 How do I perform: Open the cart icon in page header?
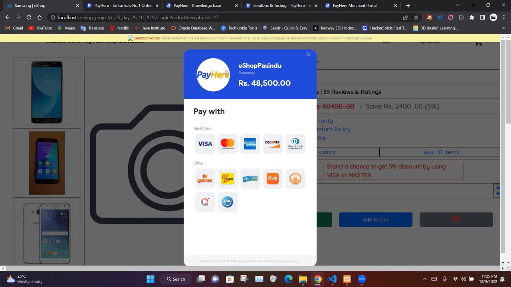tap(479, 43)
